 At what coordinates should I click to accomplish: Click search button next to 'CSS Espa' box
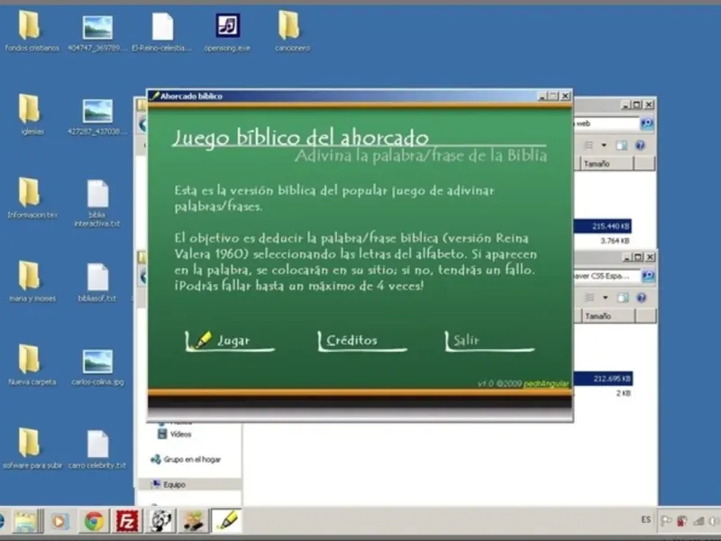(648, 276)
